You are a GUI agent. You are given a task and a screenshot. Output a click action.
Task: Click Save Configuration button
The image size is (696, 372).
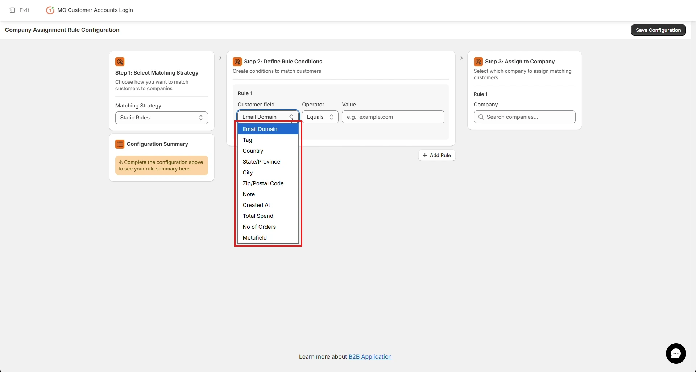(x=658, y=30)
